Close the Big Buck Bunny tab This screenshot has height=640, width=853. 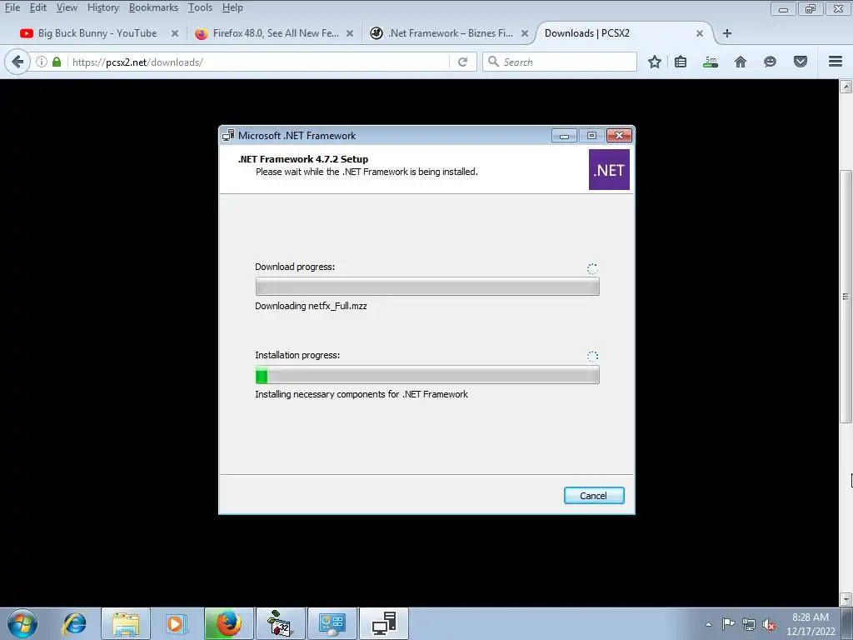[175, 33]
